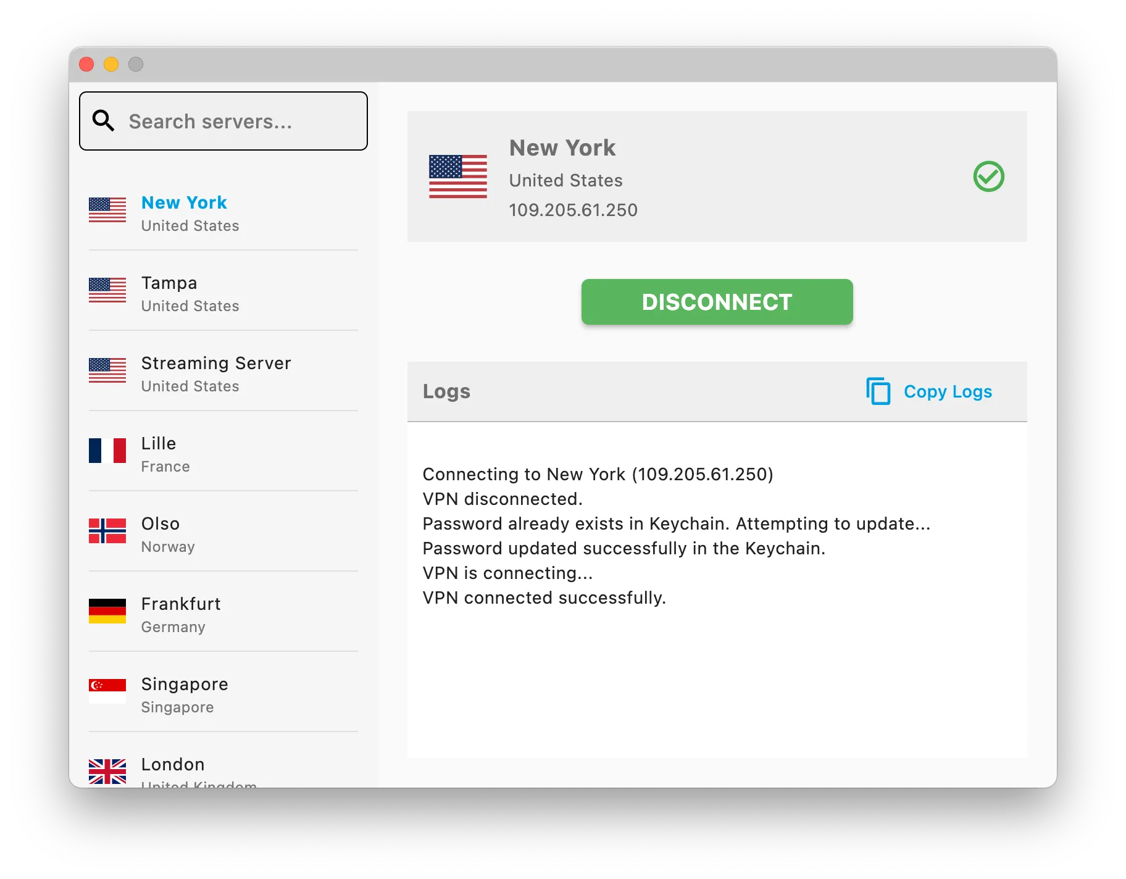
Task: Click 'United States' under Tampa
Action: [190, 306]
